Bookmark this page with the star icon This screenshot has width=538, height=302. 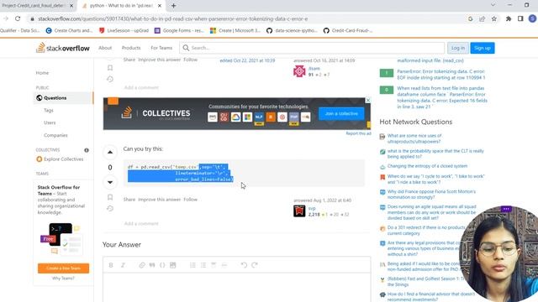(x=494, y=18)
